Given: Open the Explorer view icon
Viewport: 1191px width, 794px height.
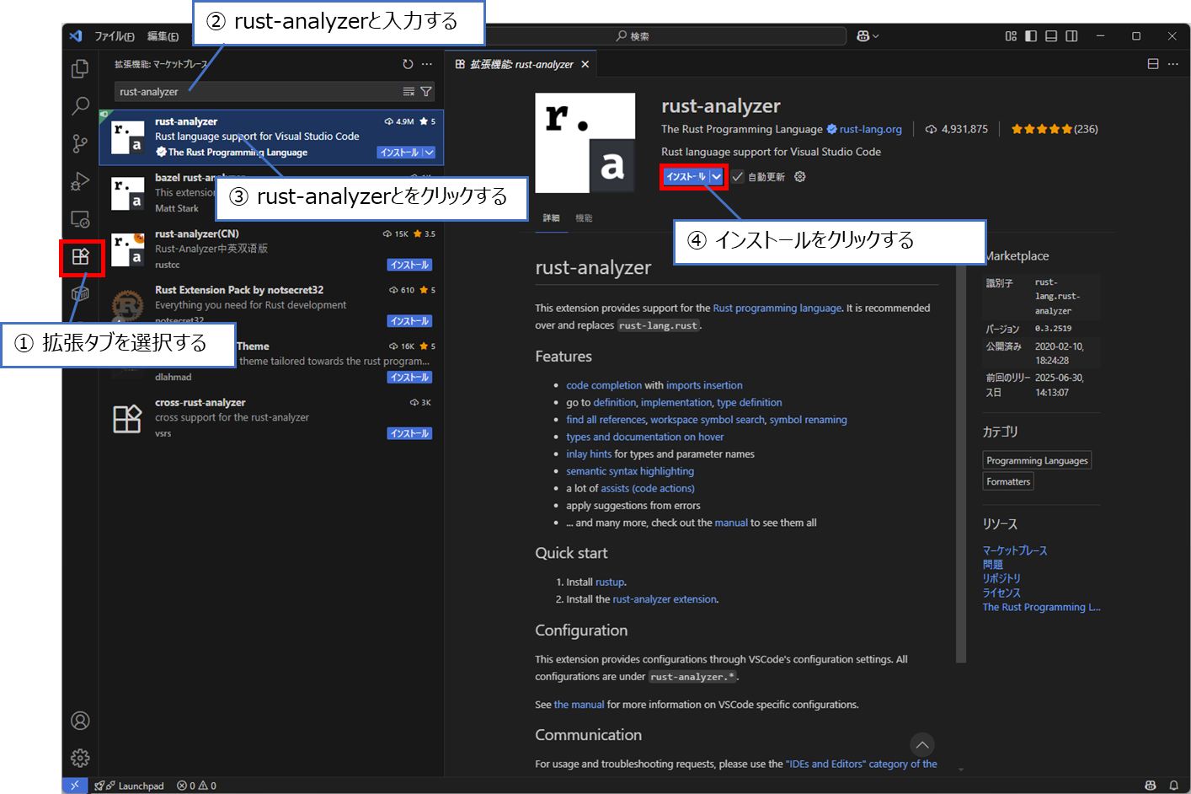Looking at the screenshot, I should click(x=80, y=68).
